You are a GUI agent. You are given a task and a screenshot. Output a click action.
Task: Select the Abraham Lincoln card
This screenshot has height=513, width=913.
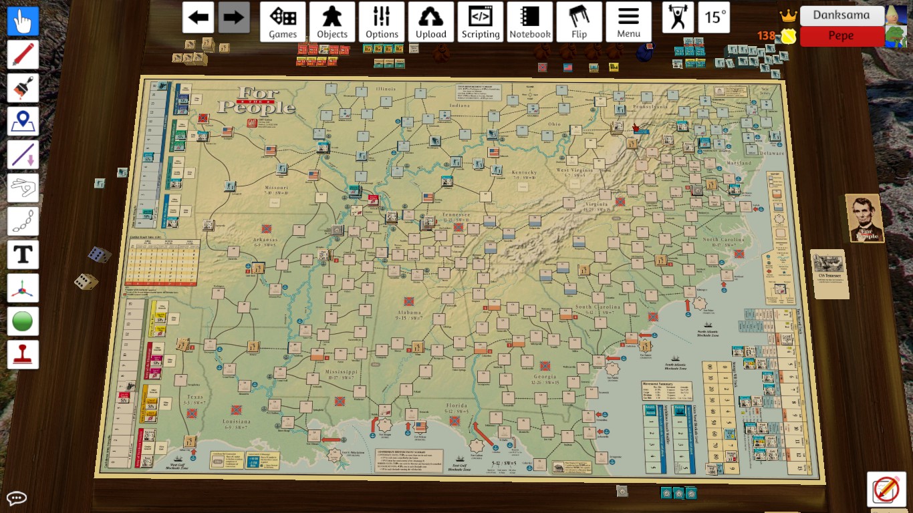865,218
